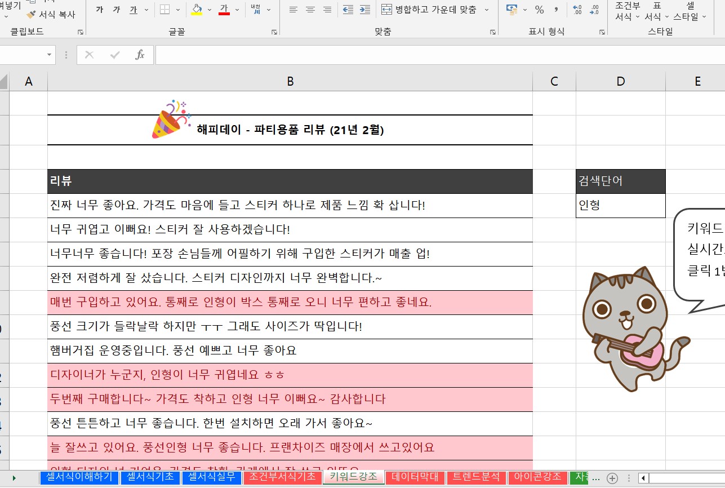725x488 pixels.
Task: Apply the yellow fill color bucket
Action: [x=197, y=10]
